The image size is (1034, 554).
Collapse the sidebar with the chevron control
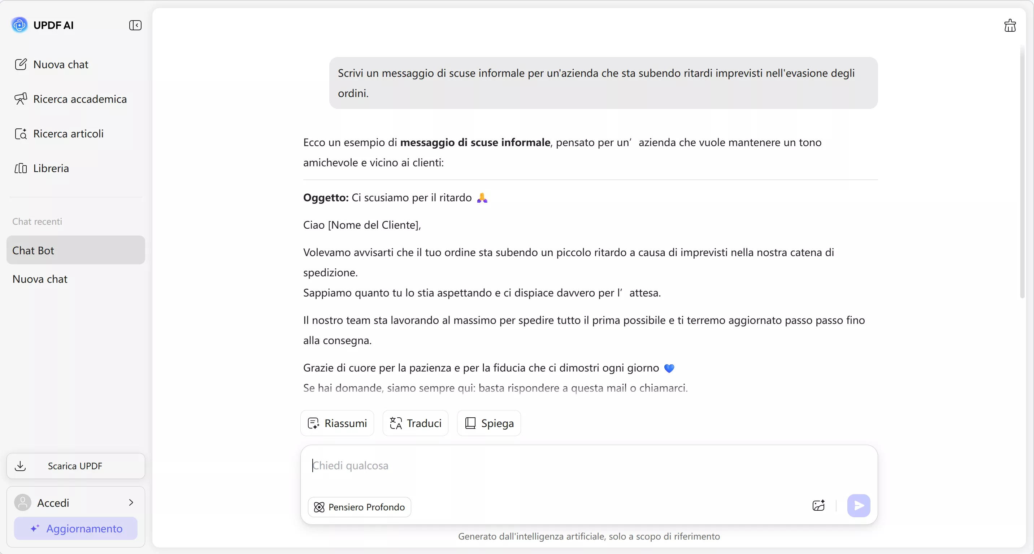tap(135, 25)
